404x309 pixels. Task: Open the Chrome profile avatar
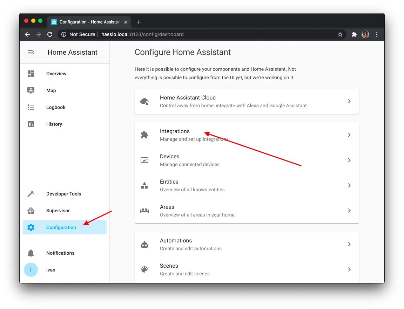pyautogui.click(x=365, y=34)
